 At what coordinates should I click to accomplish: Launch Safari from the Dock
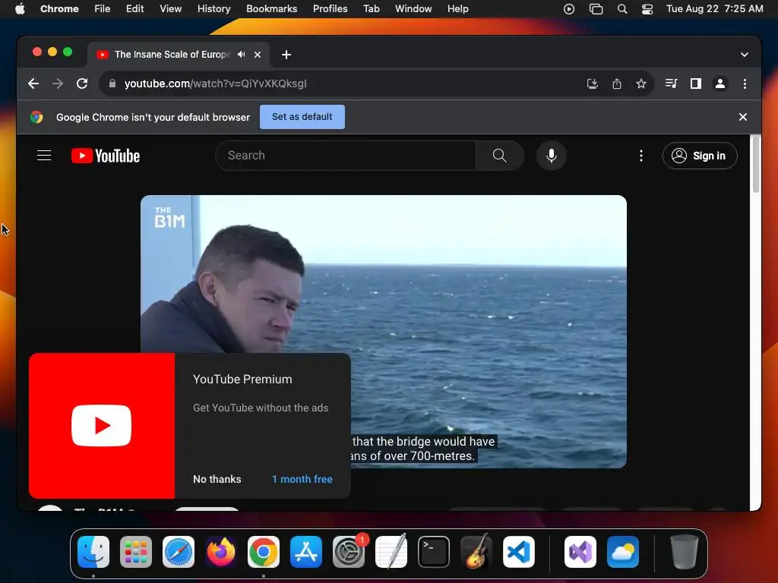179,552
